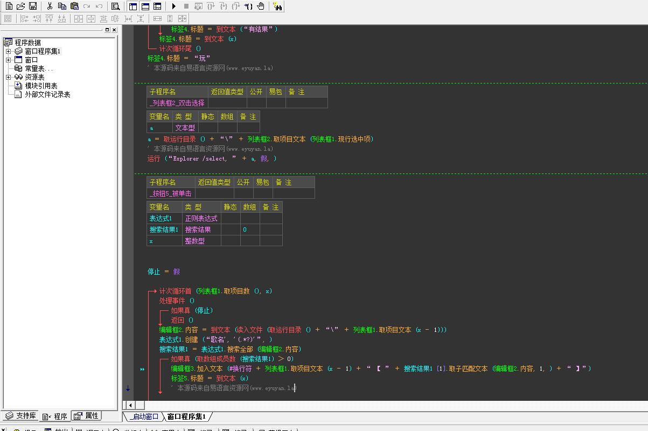Toggle breakpoint with the hand icon

[261, 6]
